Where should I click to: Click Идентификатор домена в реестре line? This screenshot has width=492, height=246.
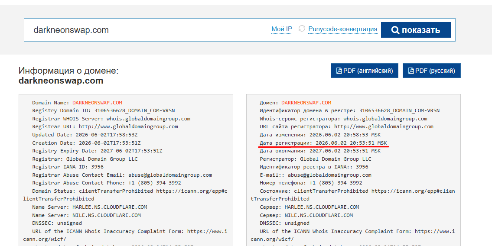(349, 110)
